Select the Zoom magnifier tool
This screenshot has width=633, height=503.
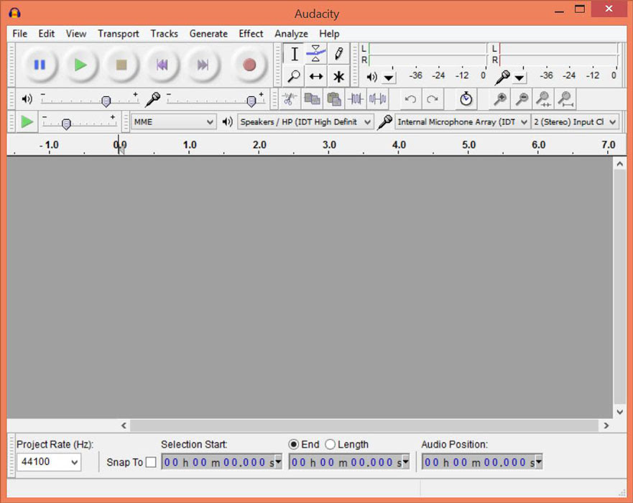295,76
